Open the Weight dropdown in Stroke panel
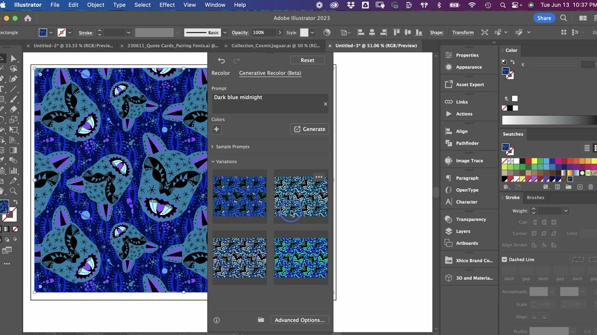 pyautogui.click(x=566, y=211)
